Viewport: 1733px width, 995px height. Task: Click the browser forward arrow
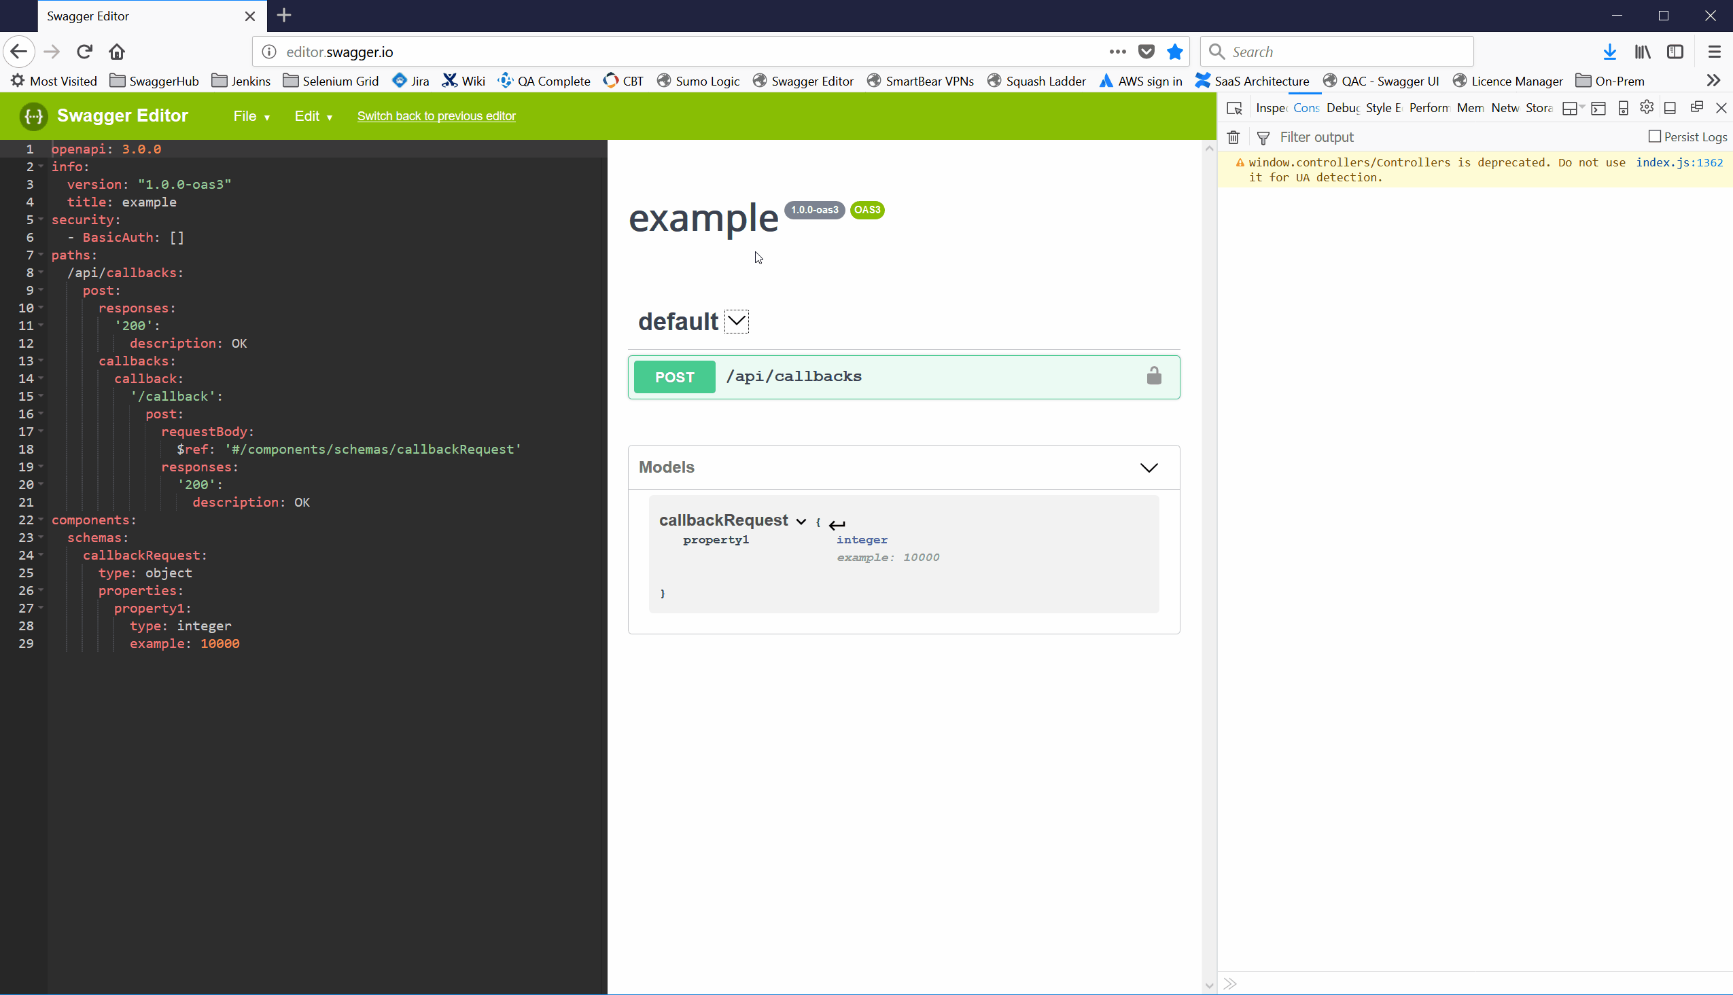pos(52,52)
